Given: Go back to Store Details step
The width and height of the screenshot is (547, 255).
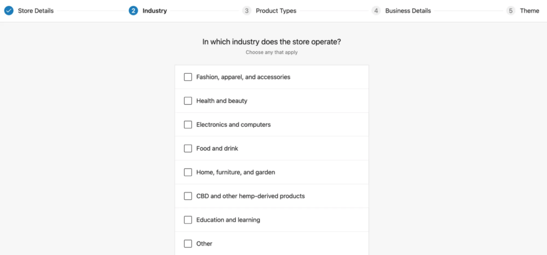Looking at the screenshot, I should (x=36, y=11).
